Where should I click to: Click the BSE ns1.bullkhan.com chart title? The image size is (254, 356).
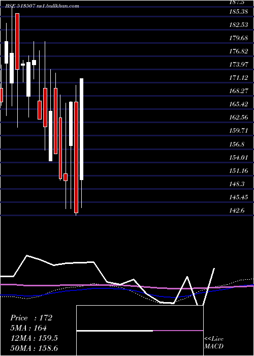pos(42,6)
